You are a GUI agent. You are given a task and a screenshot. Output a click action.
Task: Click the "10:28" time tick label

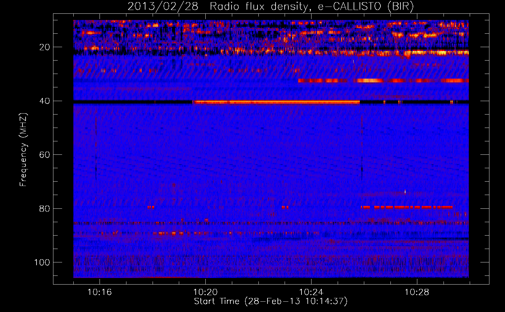[x=417, y=292]
